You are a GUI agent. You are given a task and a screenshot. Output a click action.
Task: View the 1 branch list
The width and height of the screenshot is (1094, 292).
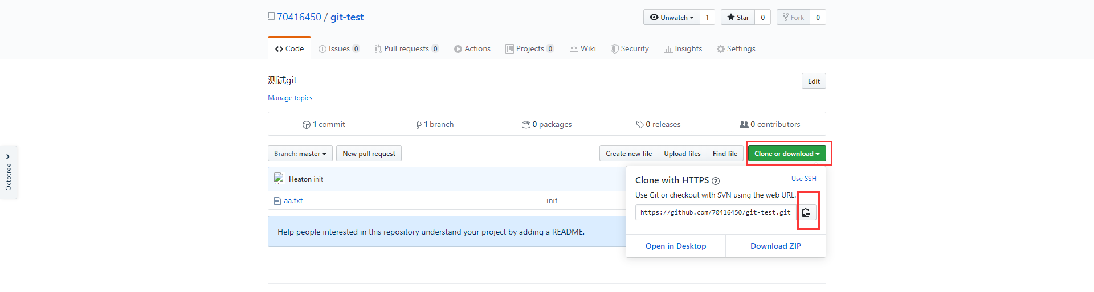(435, 125)
